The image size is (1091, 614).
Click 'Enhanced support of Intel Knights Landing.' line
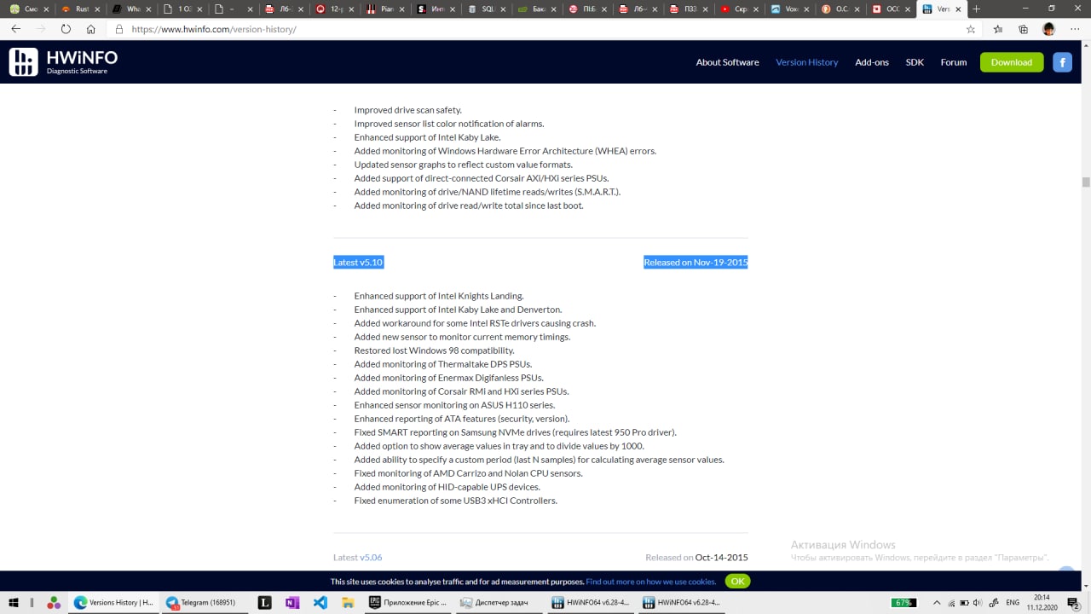point(439,296)
